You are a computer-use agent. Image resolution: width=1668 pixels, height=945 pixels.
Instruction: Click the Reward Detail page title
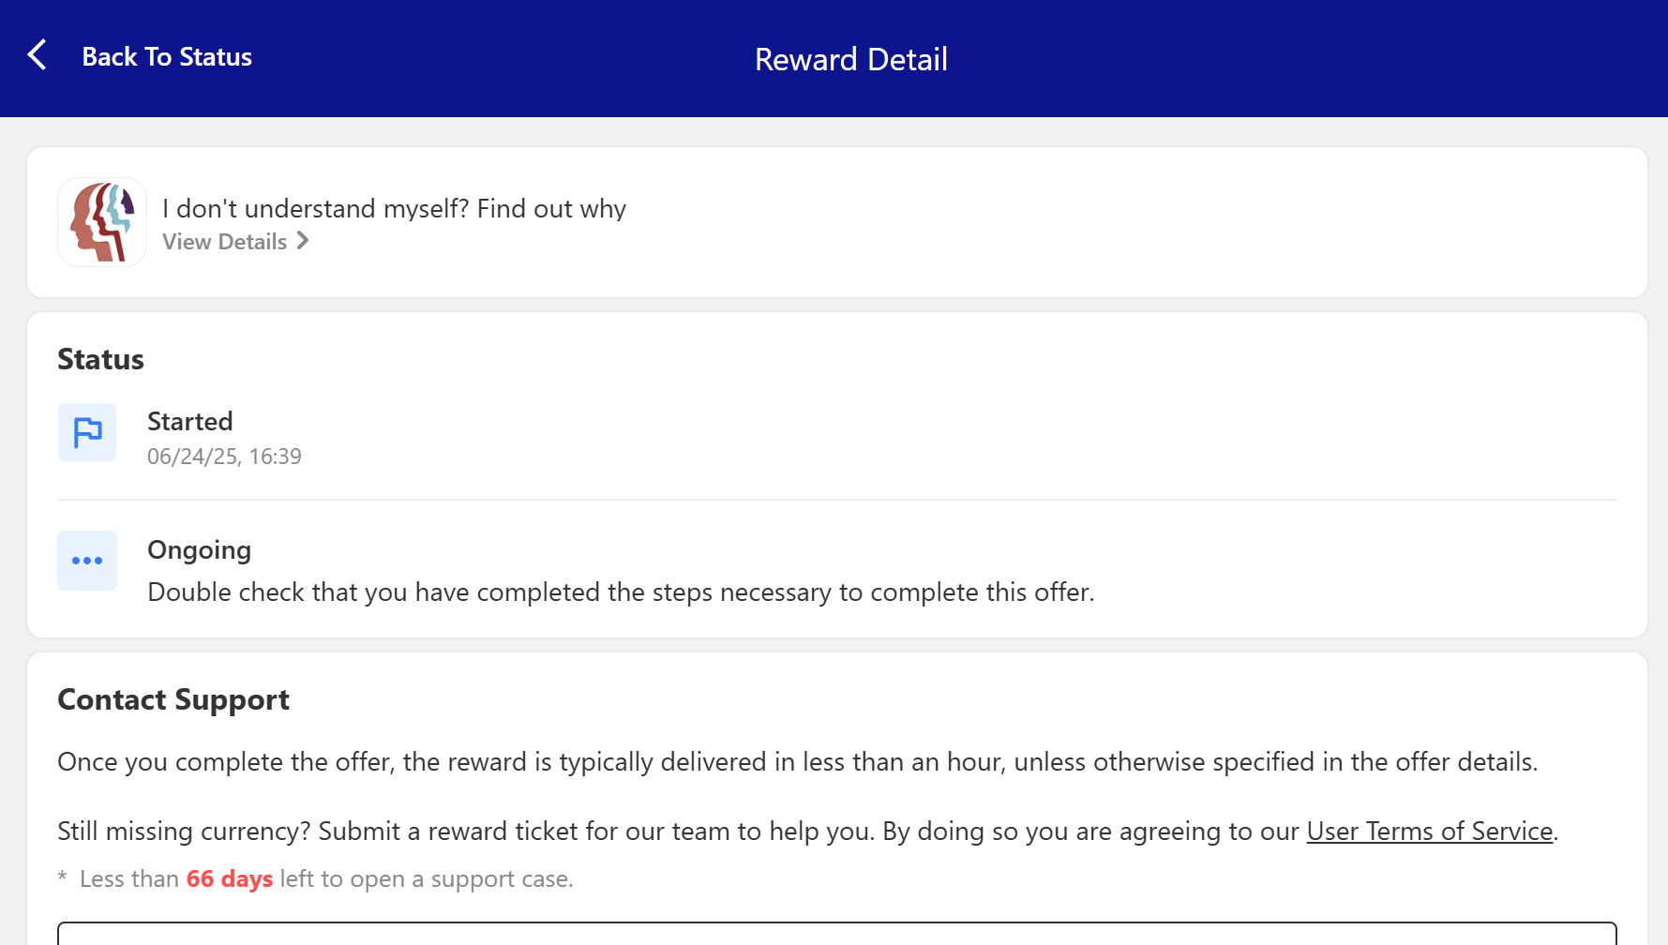[850, 60]
